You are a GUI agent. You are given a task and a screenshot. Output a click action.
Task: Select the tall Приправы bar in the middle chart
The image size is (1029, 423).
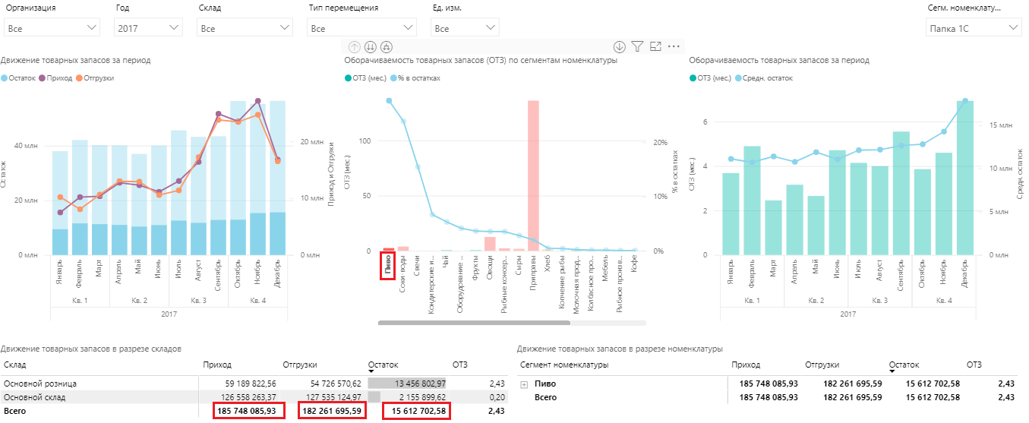pos(533,175)
